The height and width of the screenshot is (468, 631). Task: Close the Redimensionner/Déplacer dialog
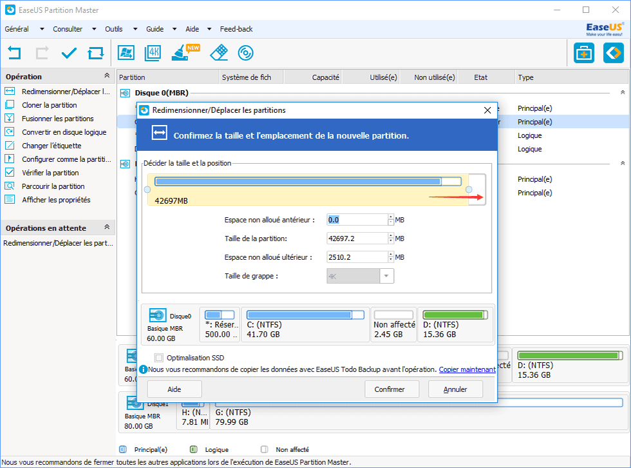click(487, 110)
